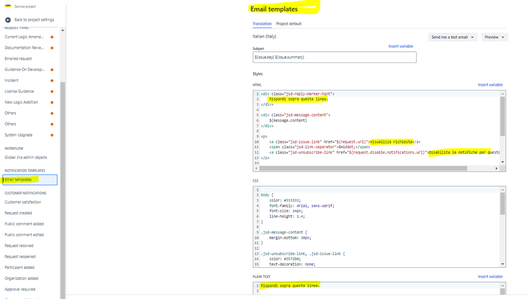The image size is (529, 299).
Task: Click the sidebar scroll up arrow
Action: [x=63, y=30]
